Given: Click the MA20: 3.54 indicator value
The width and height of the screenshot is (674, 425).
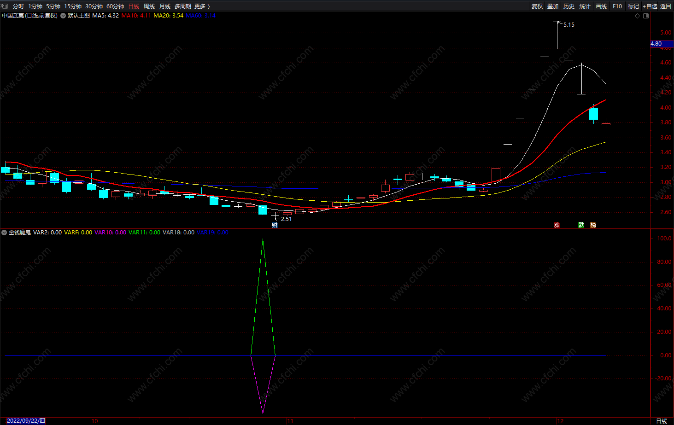Looking at the screenshot, I should 168,16.
